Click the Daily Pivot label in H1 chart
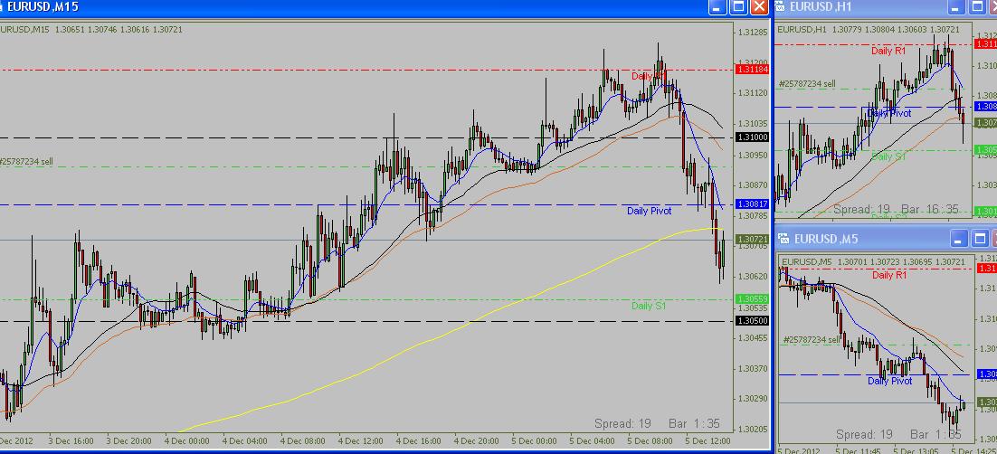Screen dimensions: 997x454 pos(889,113)
